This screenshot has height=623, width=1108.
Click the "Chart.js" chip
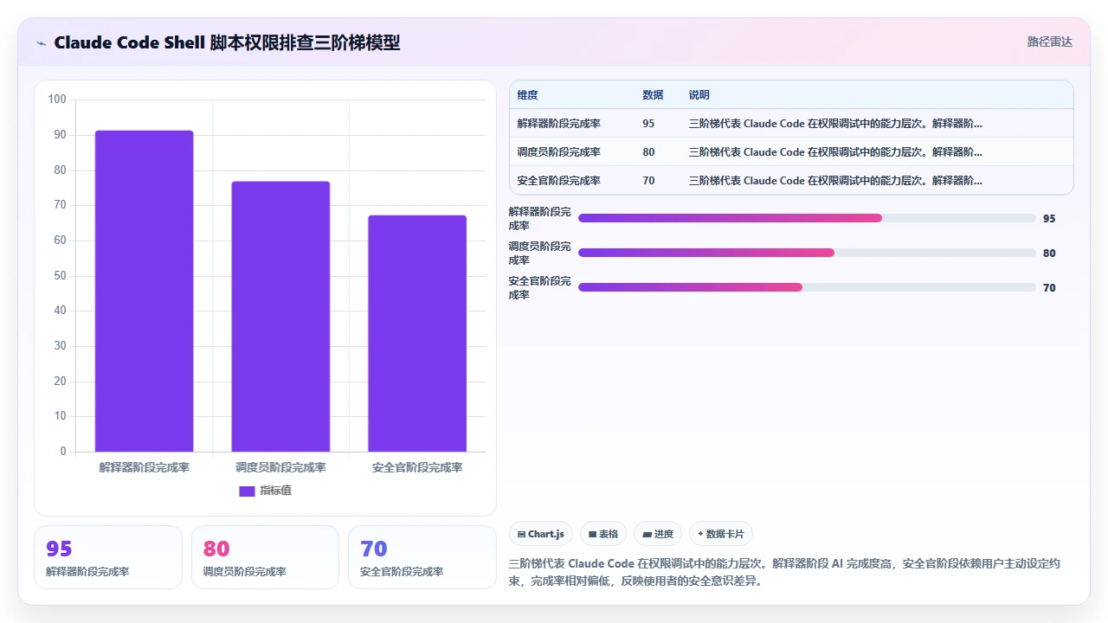[x=541, y=534]
